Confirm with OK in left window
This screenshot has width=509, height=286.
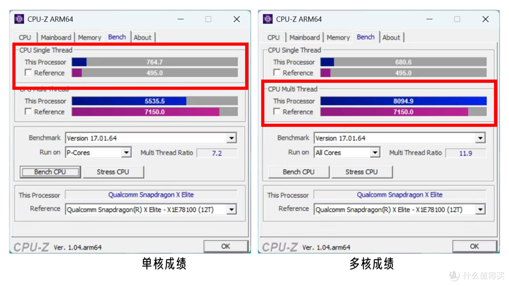coord(226,246)
